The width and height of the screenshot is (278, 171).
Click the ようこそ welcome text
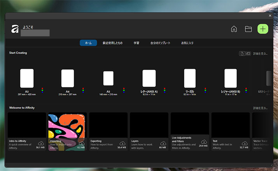tap(28, 27)
